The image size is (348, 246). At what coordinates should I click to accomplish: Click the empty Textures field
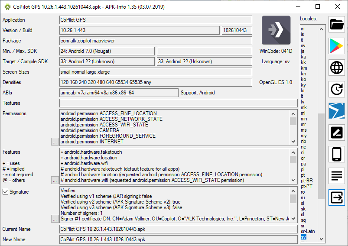pos(179,103)
